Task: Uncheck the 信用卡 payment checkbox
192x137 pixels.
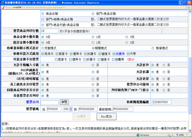Action: [43, 54]
